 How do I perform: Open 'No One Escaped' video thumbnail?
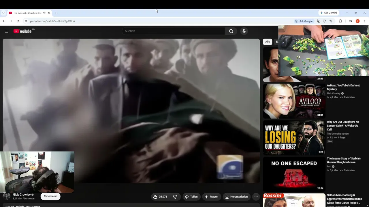[x=294, y=174]
